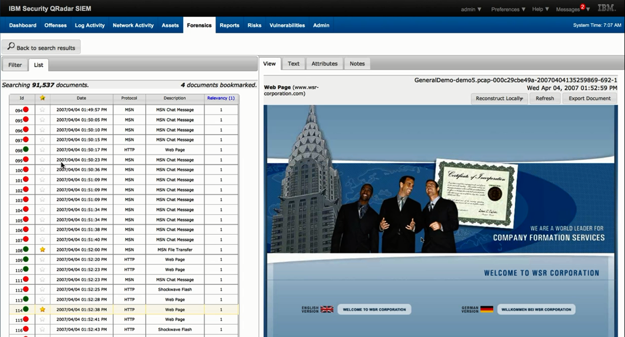Open the Vulnerabilities tab
625x337 pixels.
click(x=287, y=25)
